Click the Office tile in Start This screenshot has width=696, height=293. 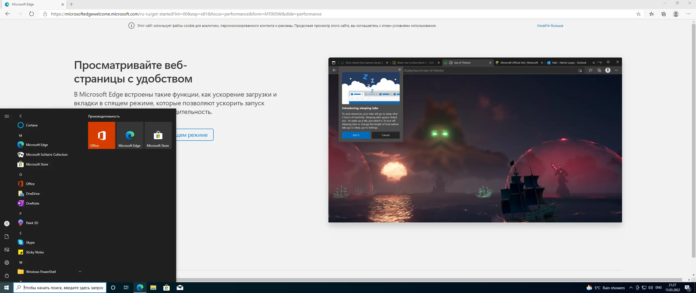102,135
